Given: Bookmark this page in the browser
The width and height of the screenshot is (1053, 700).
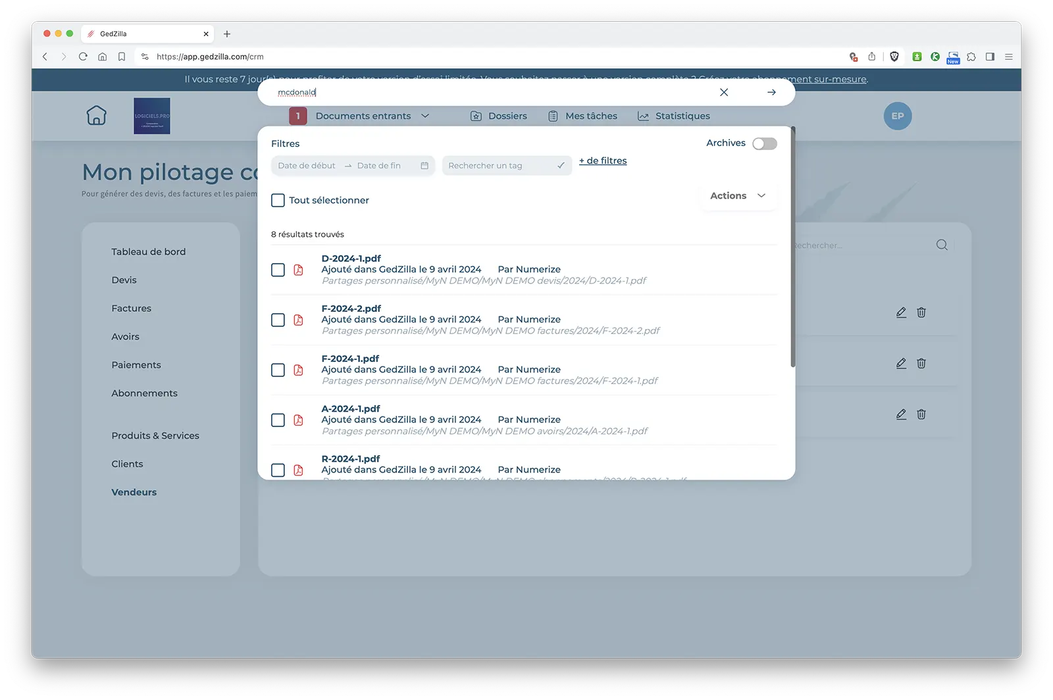Looking at the screenshot, I should tap(122, 57).
